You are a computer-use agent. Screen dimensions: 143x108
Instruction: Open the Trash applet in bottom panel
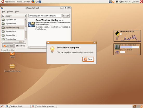141,106
